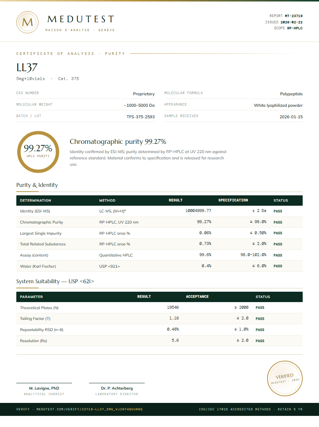Click the SPECIFICATION column header

233,200
